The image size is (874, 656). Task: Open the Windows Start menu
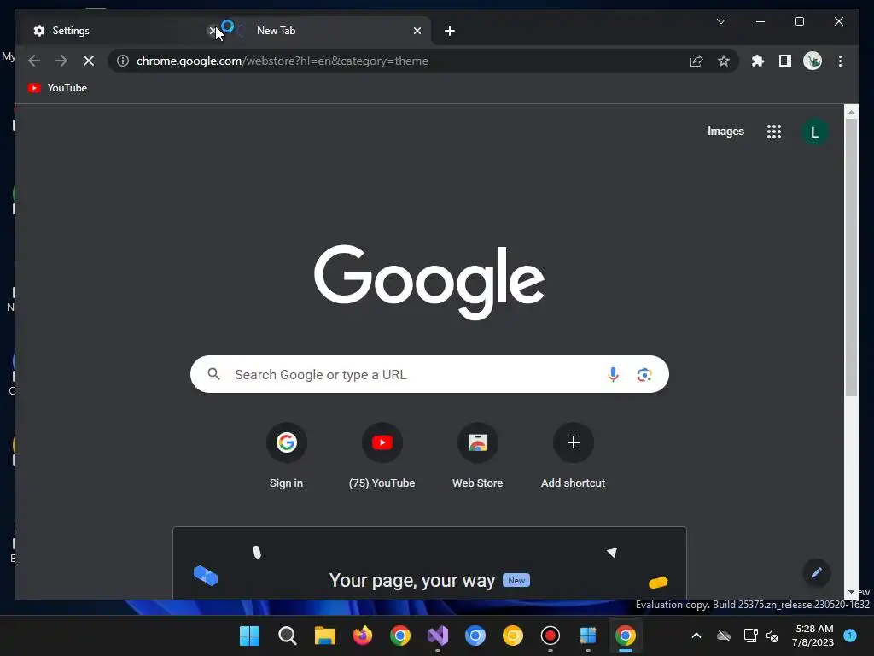(x=250, y=635)
